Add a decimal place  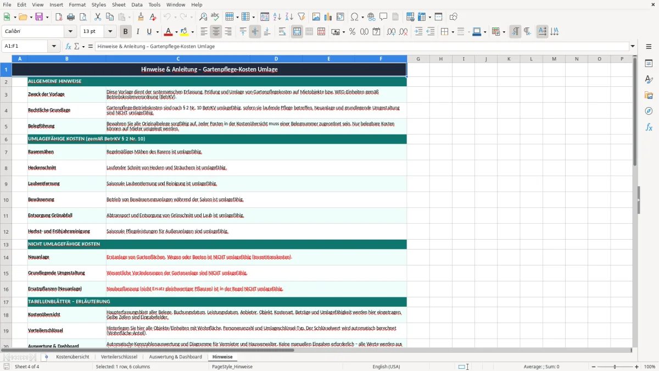pyautogui.click(x=391, y=32)
